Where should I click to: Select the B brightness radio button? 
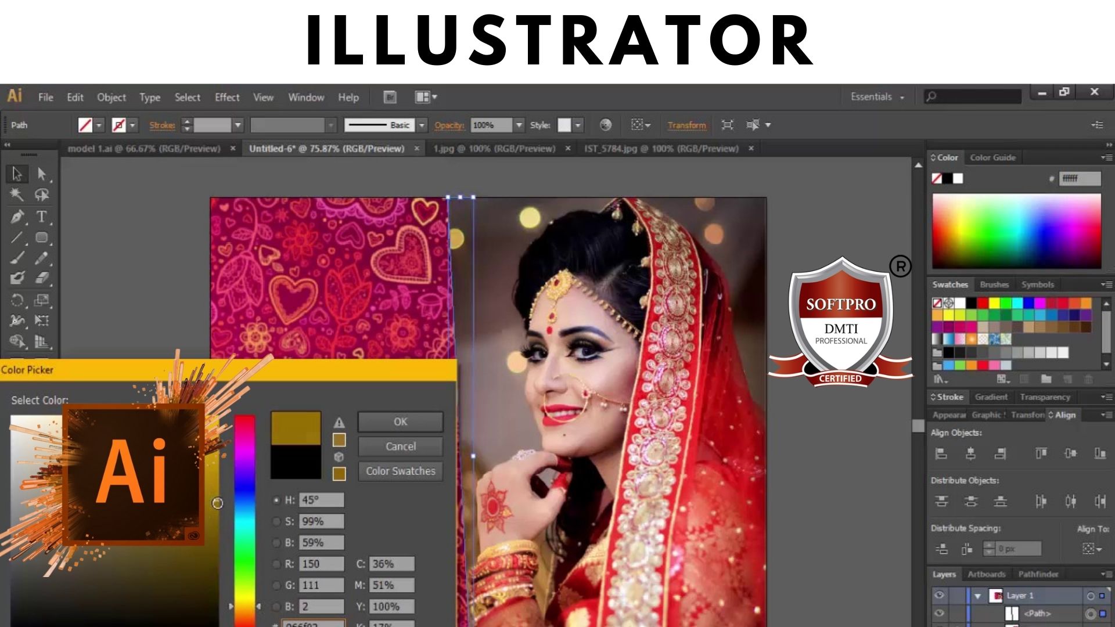click(276, 543)
